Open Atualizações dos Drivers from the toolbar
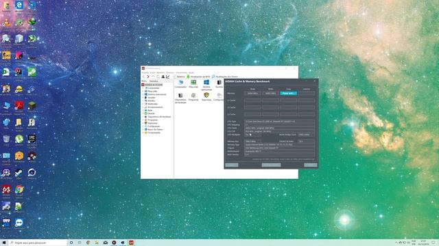Image resolution: width=439 pixels, height=246 pixels. point(225,77)
